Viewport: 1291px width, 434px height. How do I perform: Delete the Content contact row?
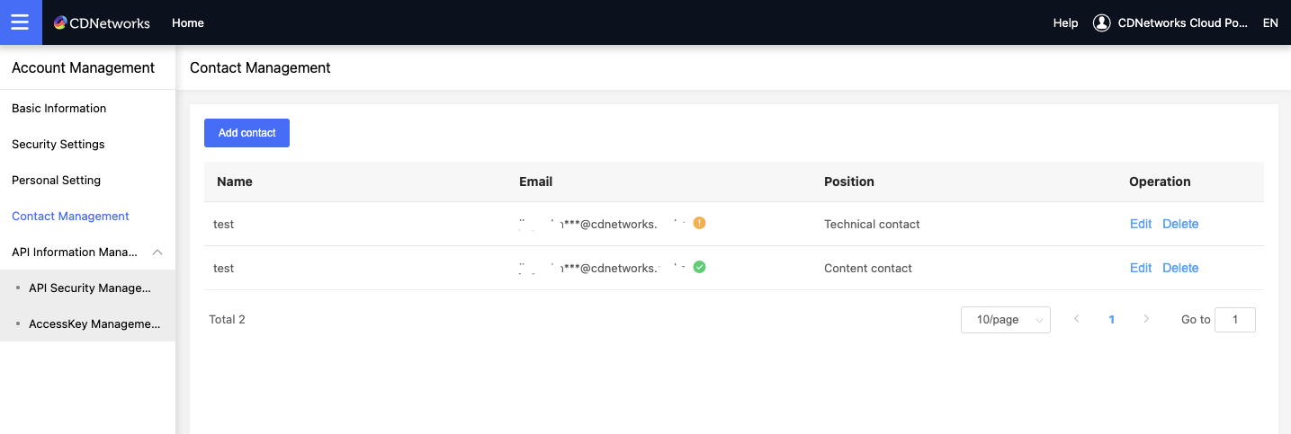tap(1180, 268)
